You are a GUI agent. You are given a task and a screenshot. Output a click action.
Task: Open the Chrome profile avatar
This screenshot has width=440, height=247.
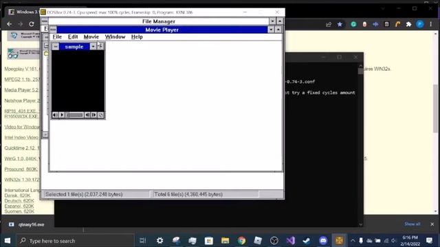[x=420, y=25]
